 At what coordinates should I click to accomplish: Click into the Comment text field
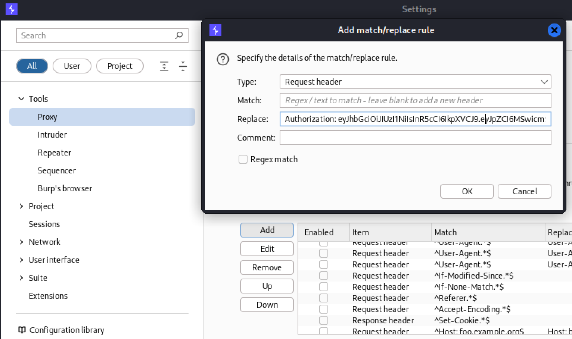415,138
